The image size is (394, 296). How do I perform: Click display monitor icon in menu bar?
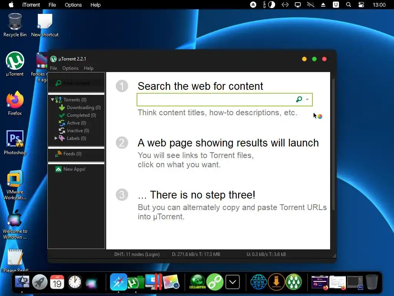(x=298, y=5)
